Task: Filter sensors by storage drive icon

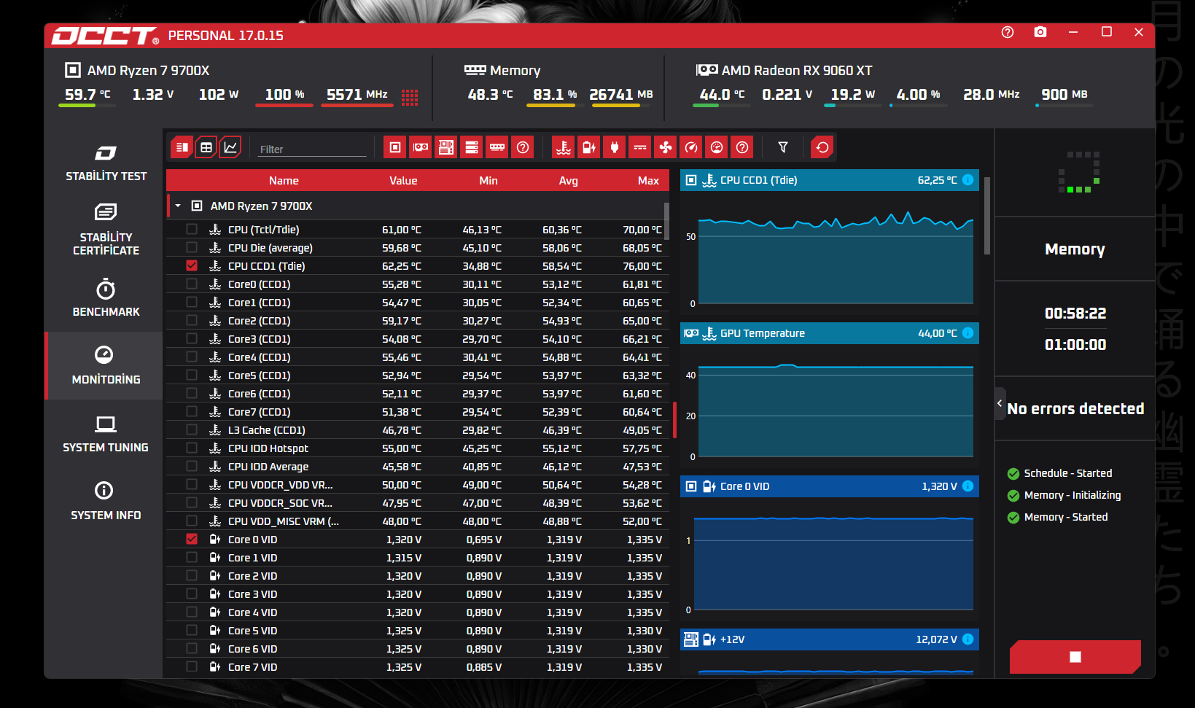Action: tap(472, 147)
